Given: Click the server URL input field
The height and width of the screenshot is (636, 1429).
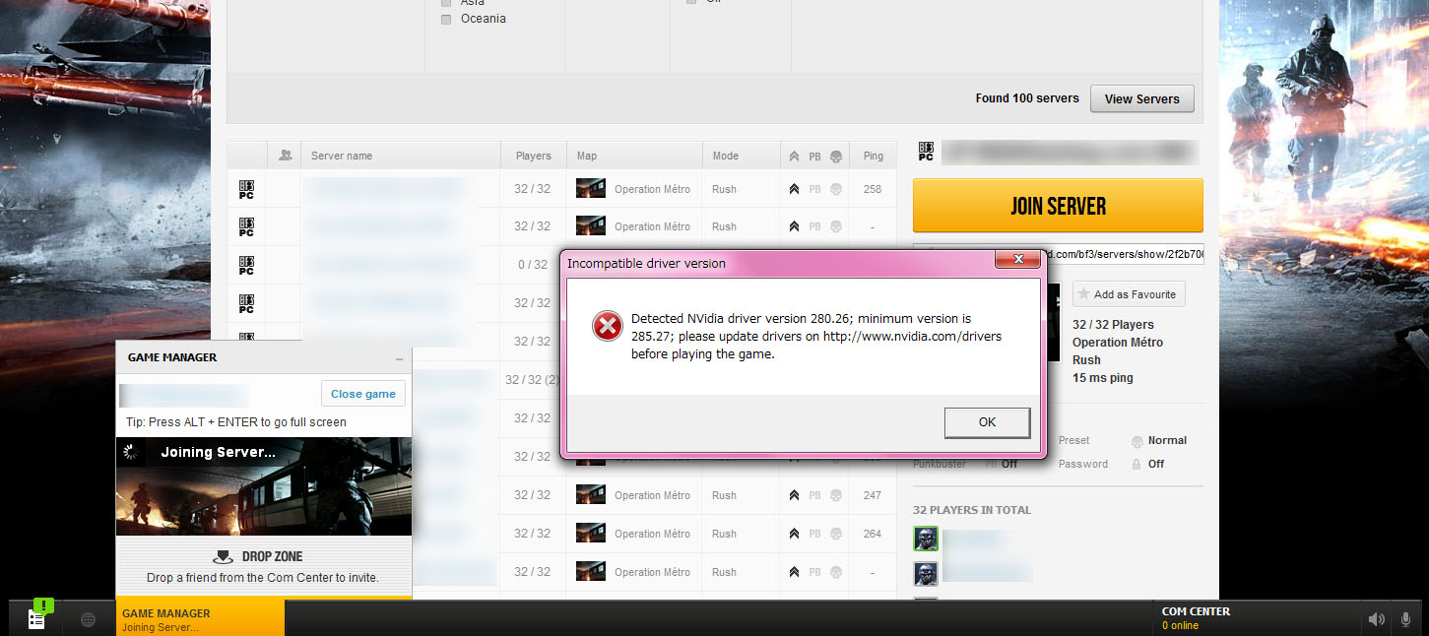Looking at the screenshot, I should pyautogui.click(x=1058, y=255).
